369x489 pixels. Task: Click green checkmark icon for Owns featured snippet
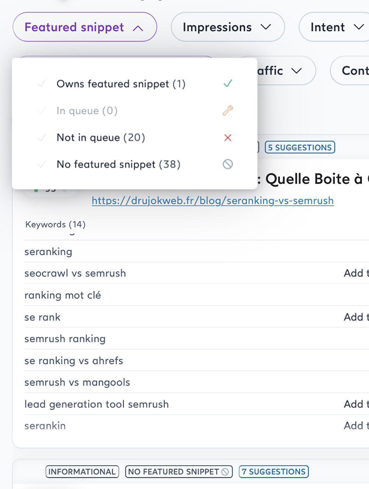pos(228,83)
